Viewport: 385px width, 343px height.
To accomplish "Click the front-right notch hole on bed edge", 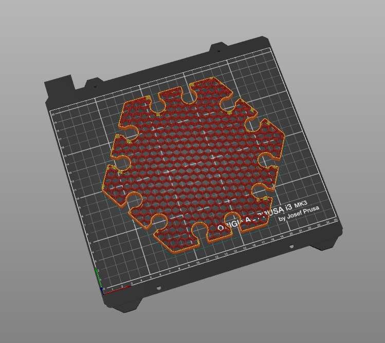I will pyautogui.click(x=291, y=246).
